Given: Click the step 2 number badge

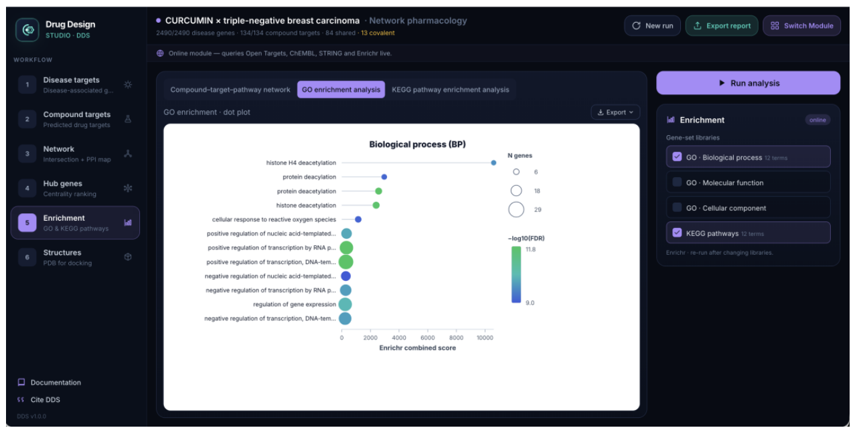Looking at the screenshot, I should coord(27,119).
